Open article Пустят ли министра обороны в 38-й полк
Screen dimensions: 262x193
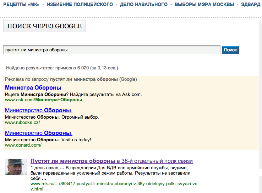[111, 161]
